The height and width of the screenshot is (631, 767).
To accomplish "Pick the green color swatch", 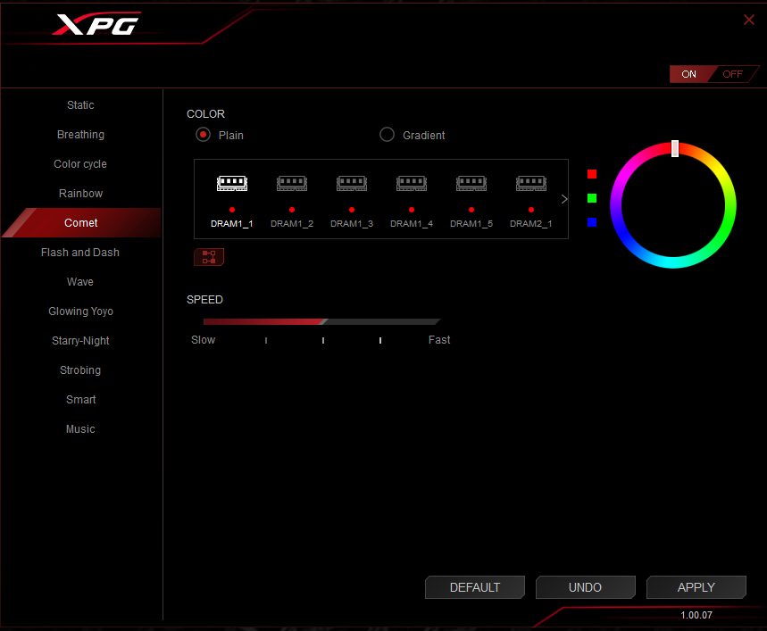I will pos(592,198).
